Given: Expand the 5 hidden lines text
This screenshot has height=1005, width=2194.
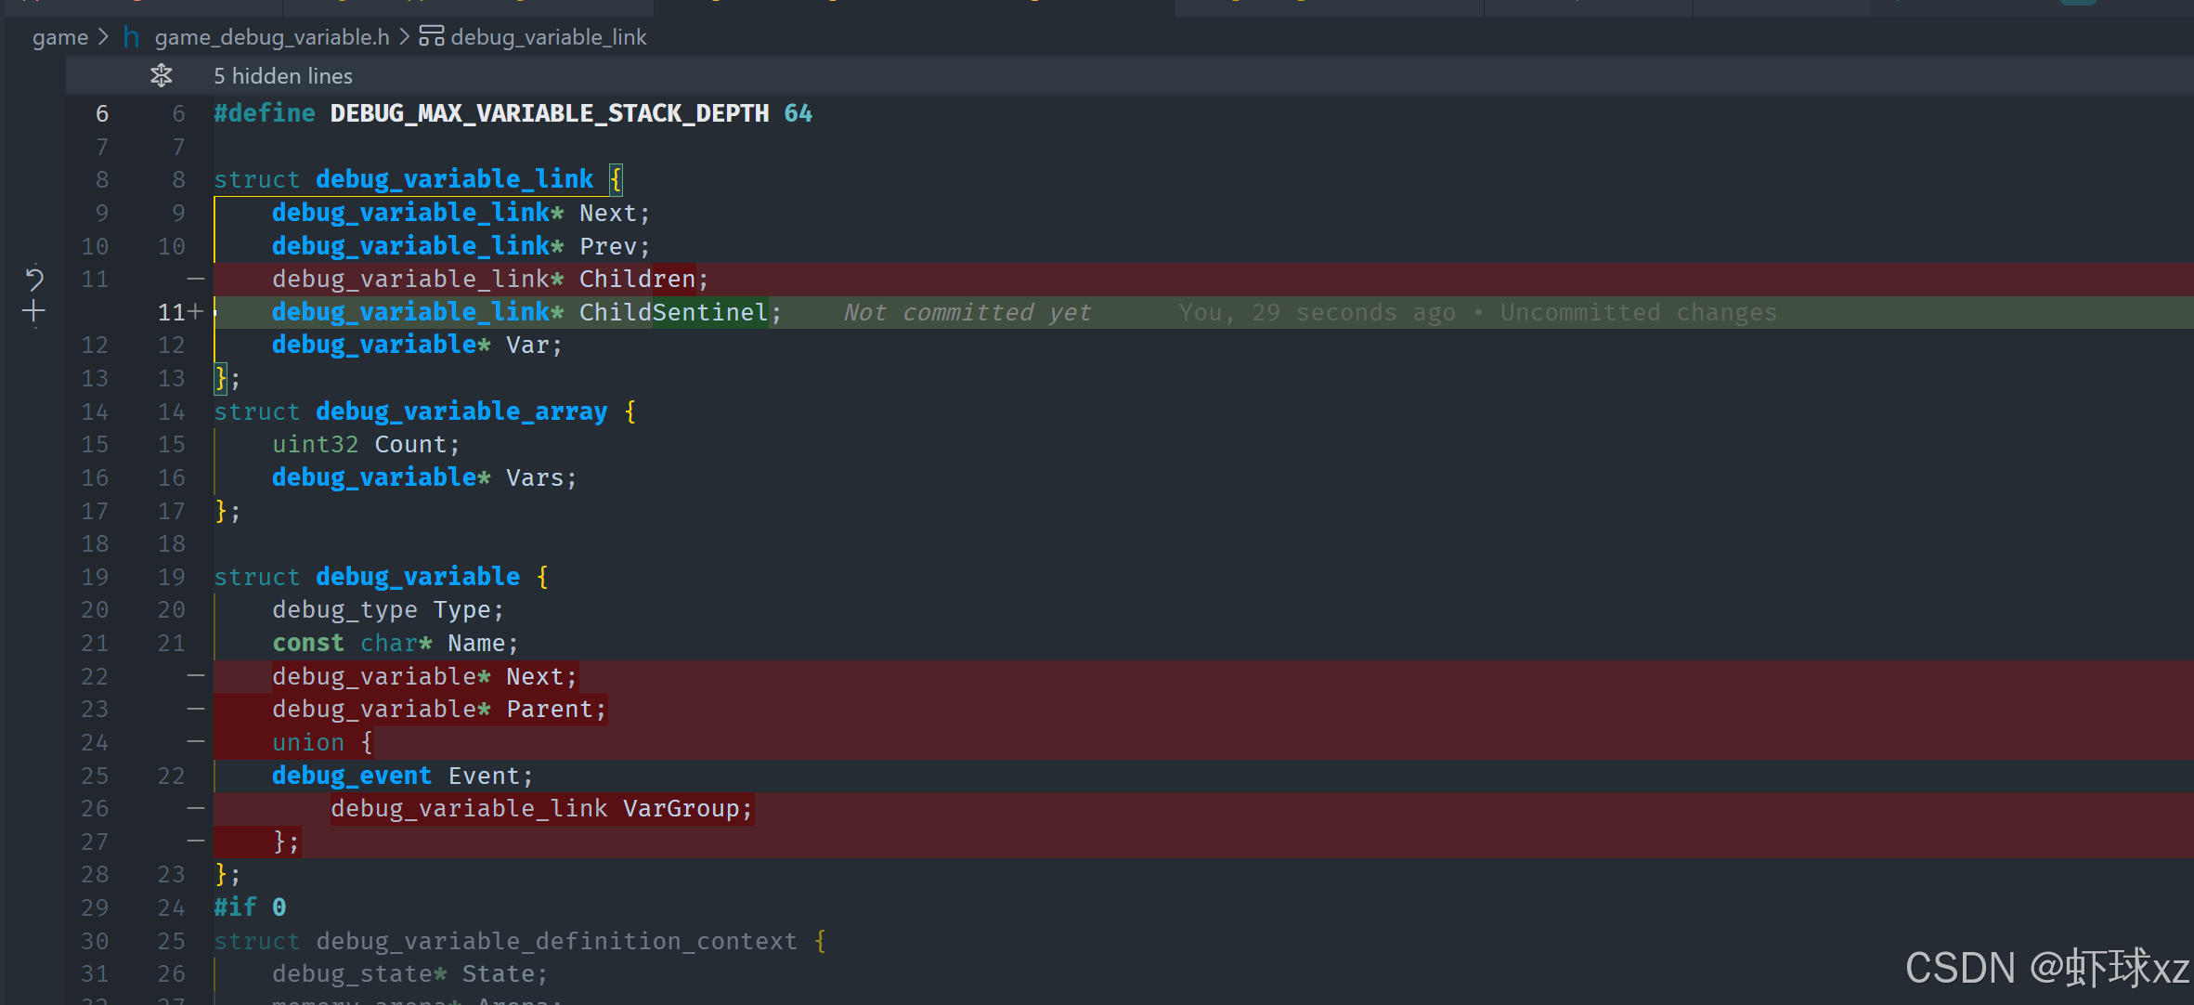Looking at the screenshot, I should (282, 76).
